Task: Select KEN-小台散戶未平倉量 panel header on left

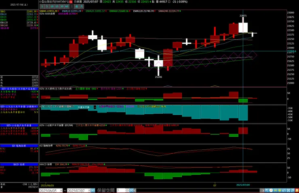Action: (19, 125)
